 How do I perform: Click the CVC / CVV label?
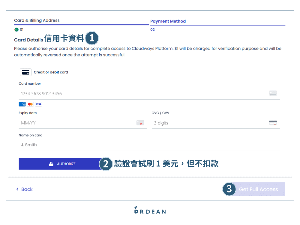click(x=160, y=113)
